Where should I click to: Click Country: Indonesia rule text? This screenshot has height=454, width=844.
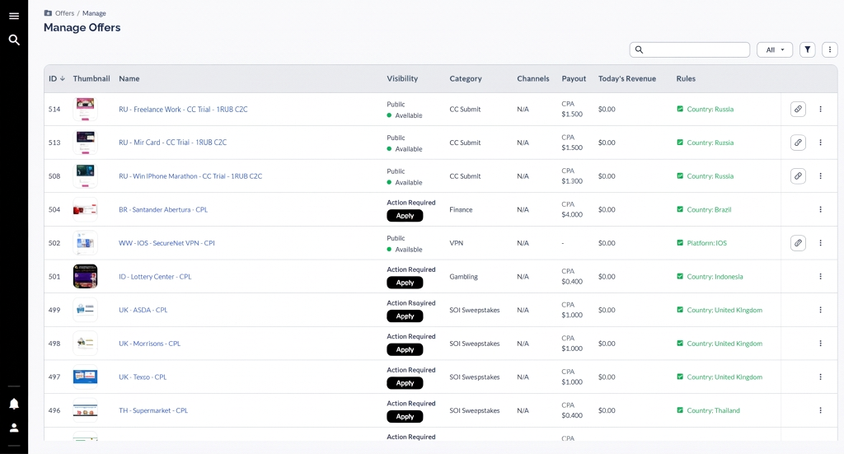715,277
